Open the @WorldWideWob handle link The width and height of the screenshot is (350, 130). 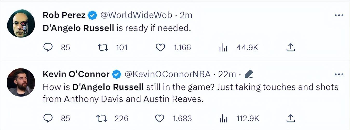(136, 16)
